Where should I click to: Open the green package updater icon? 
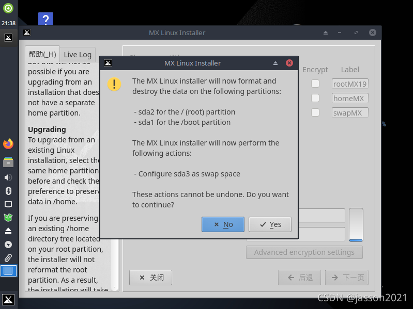pyautogui.click(x=8, y=218)
